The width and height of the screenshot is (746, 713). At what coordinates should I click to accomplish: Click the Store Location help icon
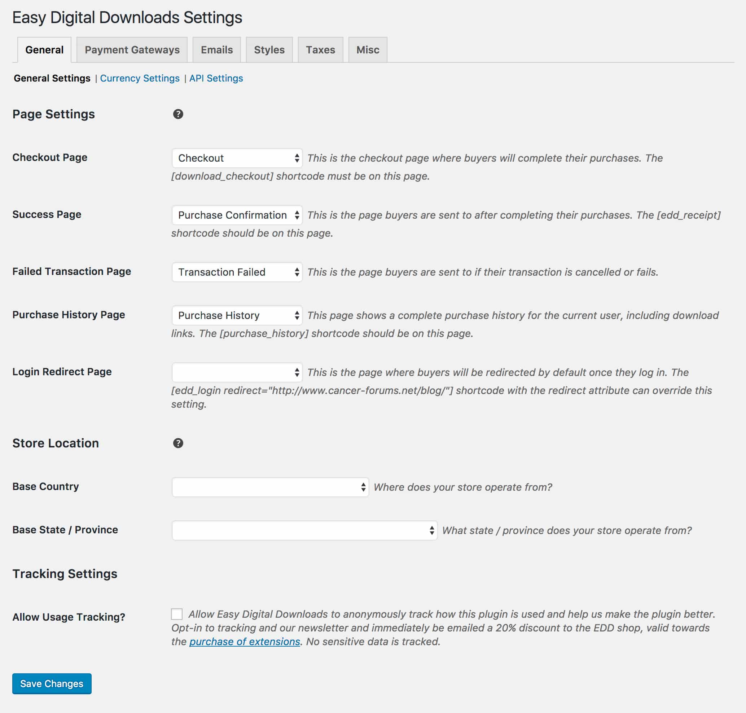178,443
